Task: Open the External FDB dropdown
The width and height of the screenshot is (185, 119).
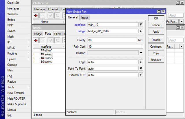Action: coord(141,75)
